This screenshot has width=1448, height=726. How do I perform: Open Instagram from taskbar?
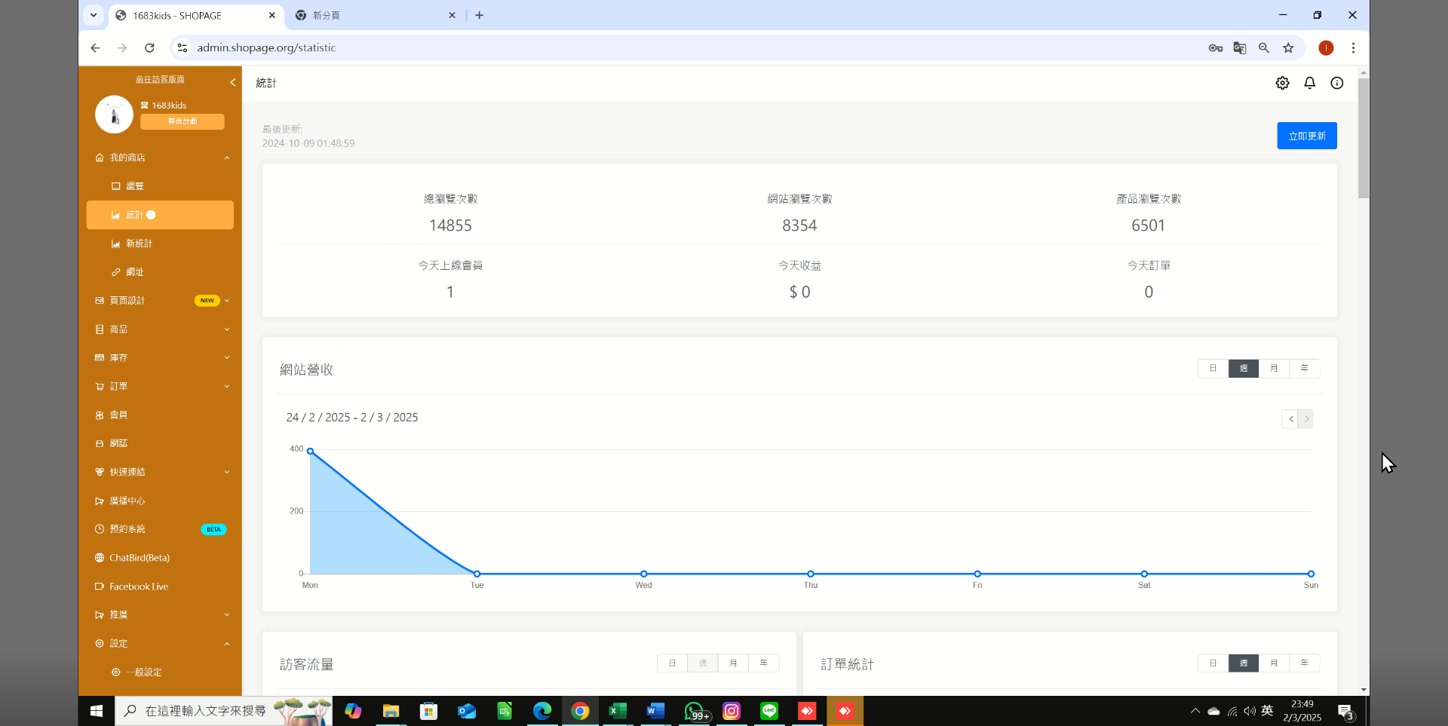[x=732, y=711]
